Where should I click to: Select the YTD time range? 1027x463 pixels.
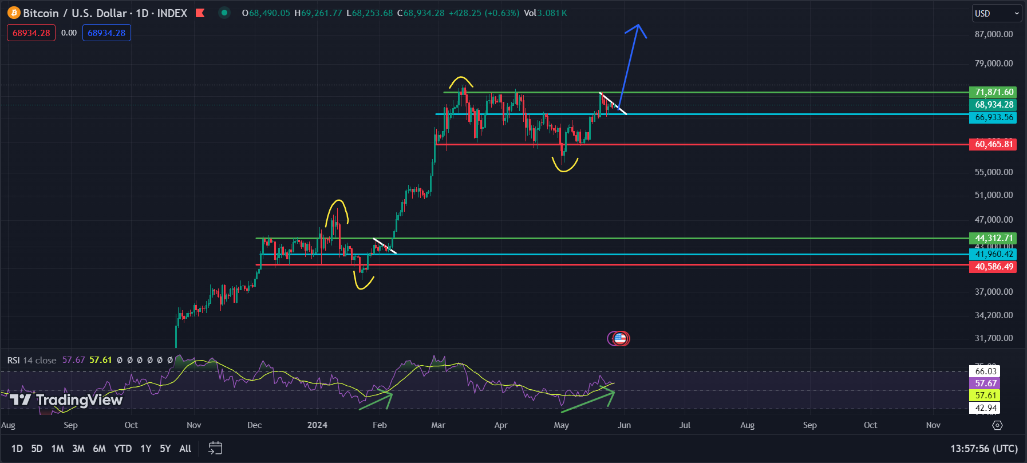point(123,449)
